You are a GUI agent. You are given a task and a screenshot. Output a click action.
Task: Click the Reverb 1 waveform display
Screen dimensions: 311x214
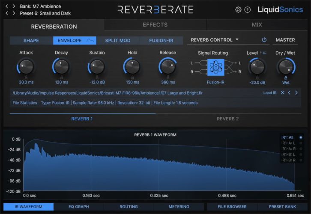[158, 165]
